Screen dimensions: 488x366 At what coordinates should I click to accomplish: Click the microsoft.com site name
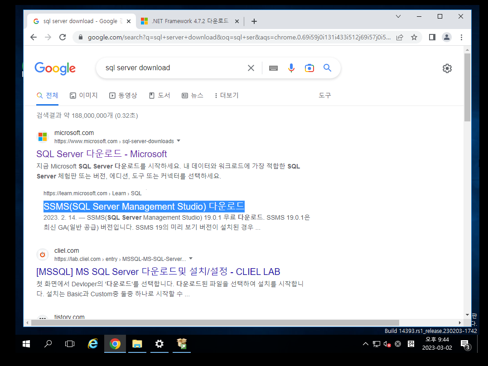coord(74,133)
